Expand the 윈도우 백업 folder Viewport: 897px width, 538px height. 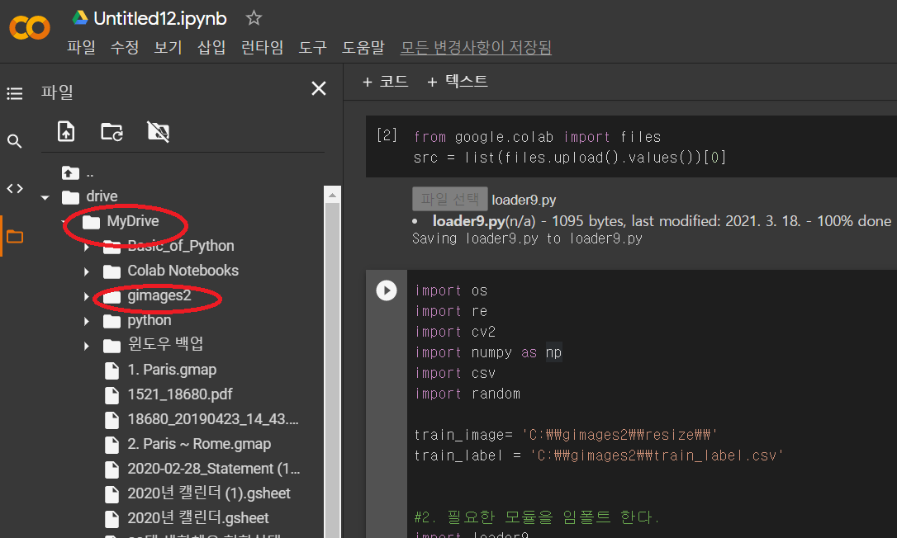pyautogui.click(x=87, y=346)
